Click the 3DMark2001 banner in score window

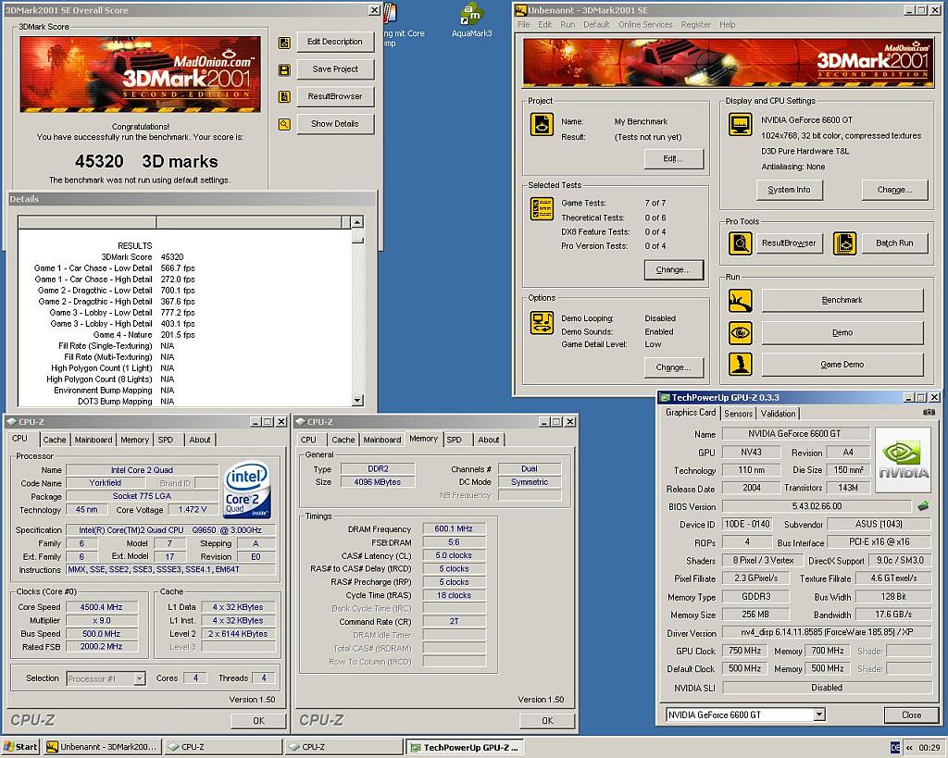click(141, 74)
